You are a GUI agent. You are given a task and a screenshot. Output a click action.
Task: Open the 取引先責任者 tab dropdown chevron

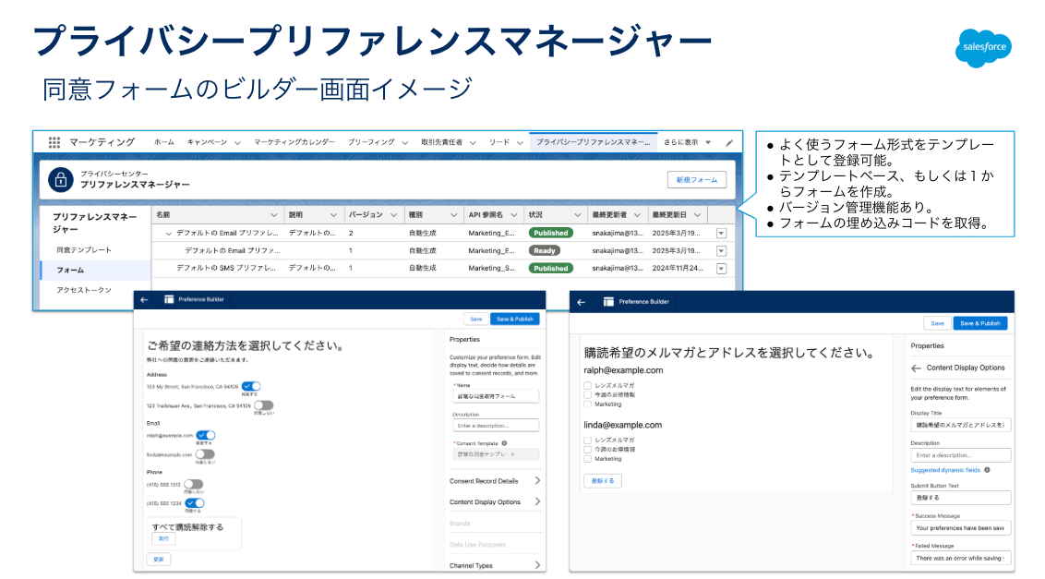pyautogui.click(x=473, y=143)
